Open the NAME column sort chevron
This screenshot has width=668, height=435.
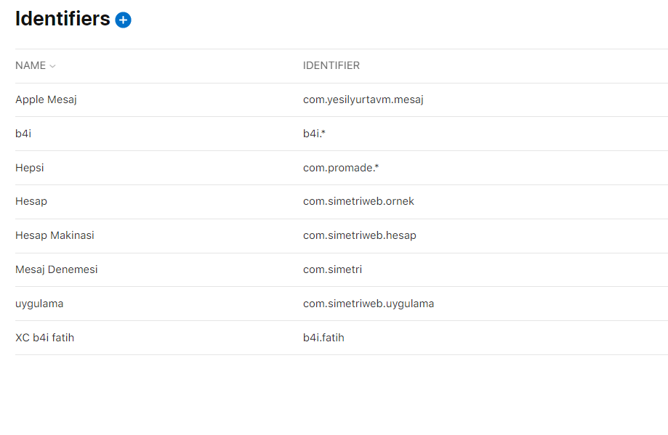coord(54,65)
